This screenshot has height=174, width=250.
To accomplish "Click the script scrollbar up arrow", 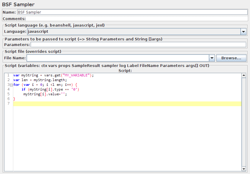I will (x=244, y=75).
